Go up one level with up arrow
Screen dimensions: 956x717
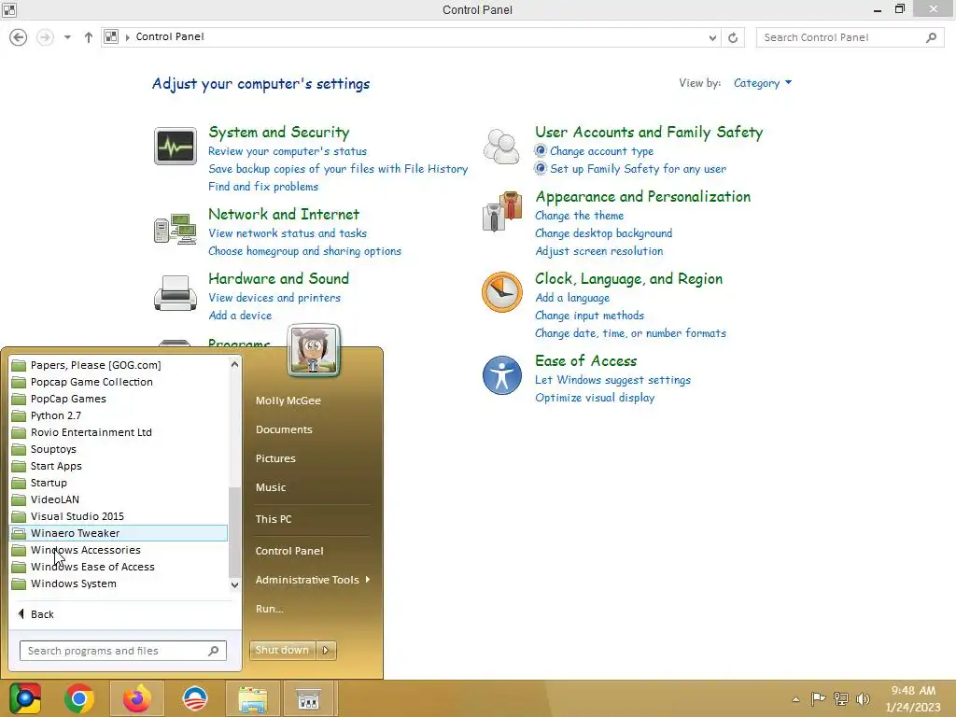pos(89,37)
